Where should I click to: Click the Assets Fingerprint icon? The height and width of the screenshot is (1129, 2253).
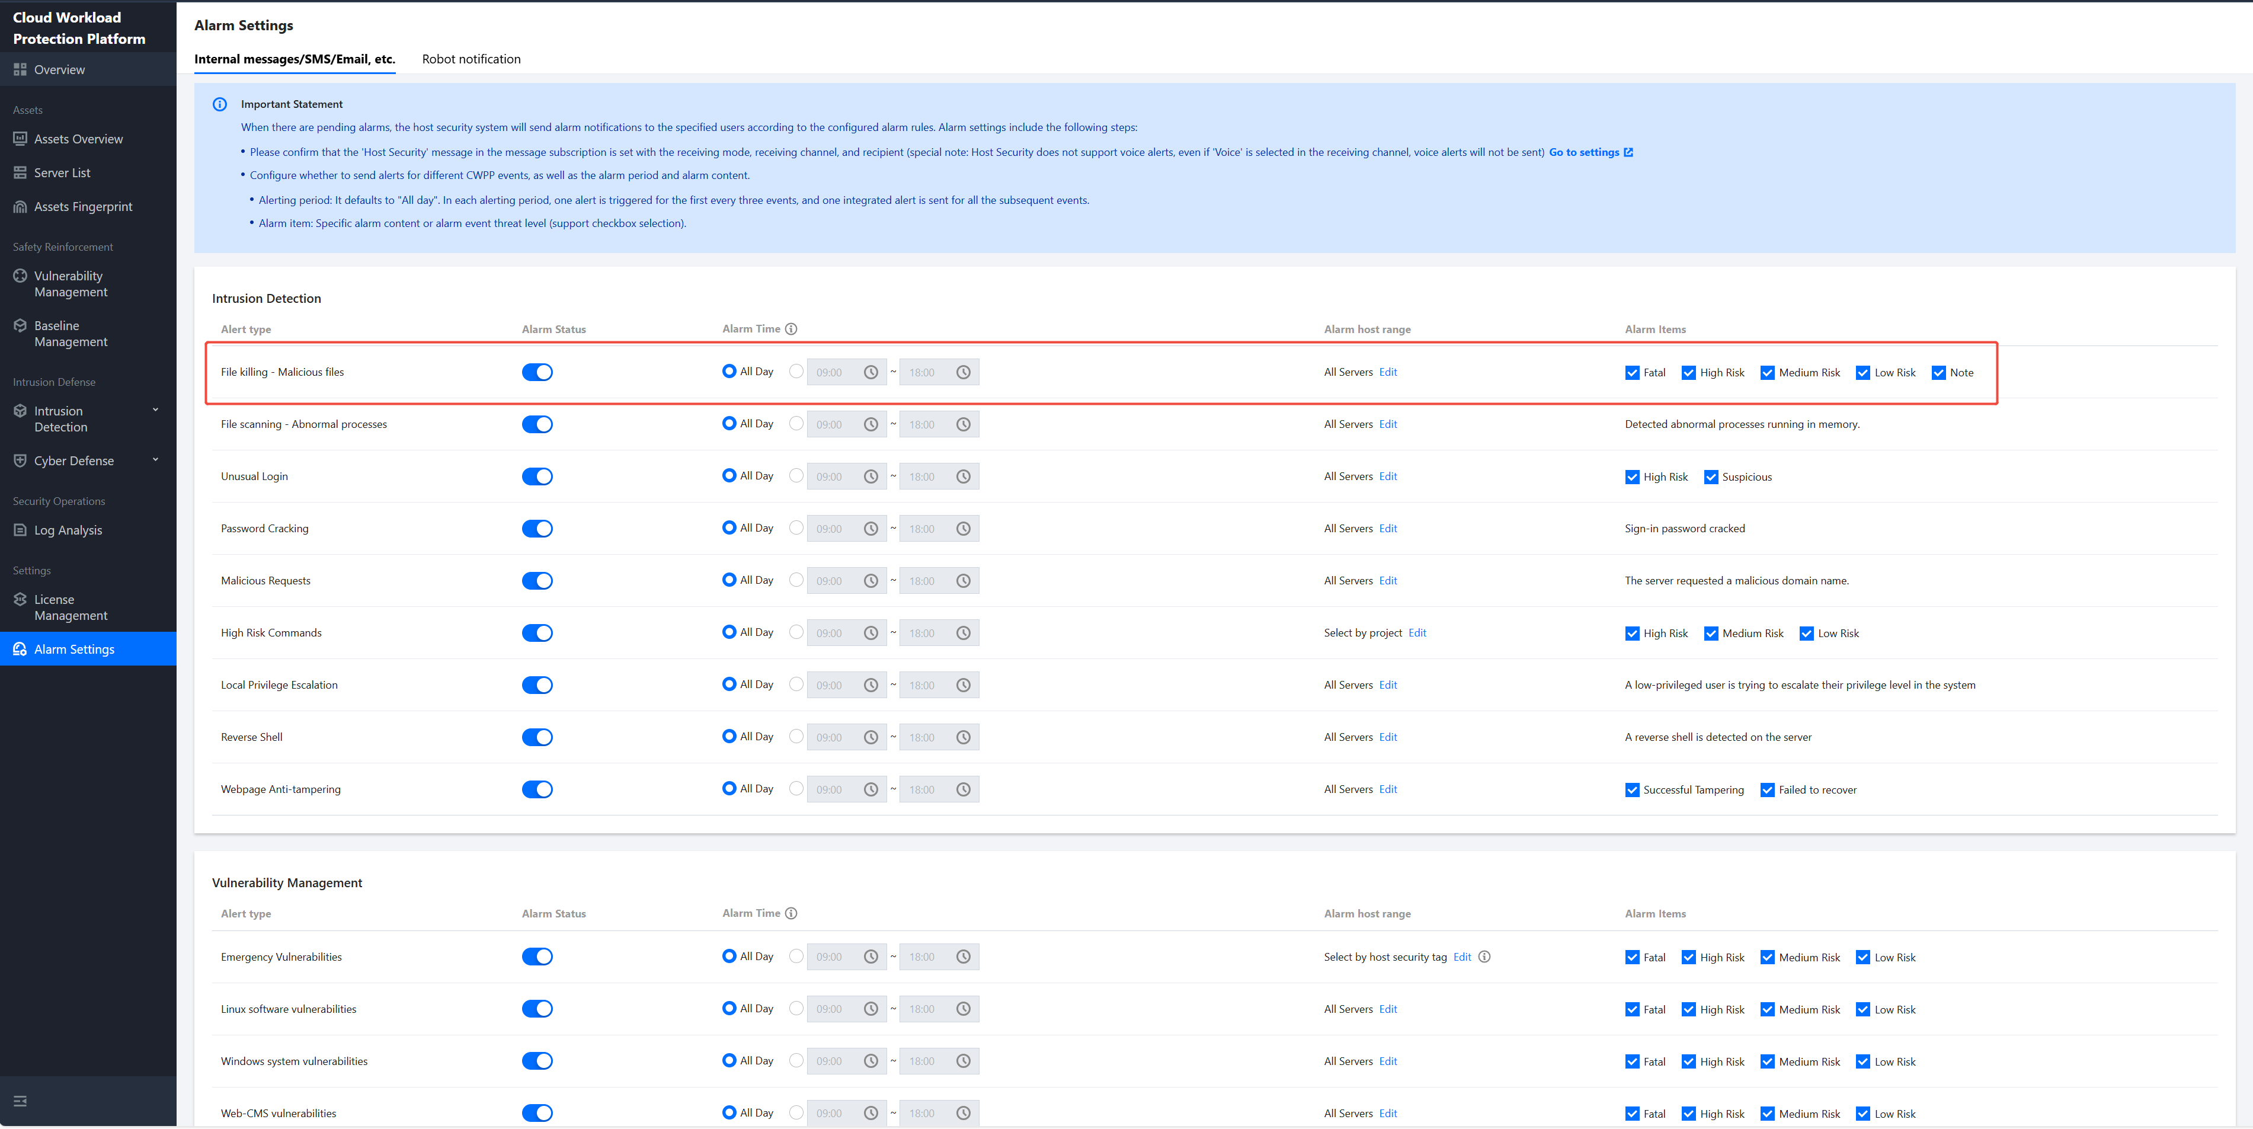(20, 207)
